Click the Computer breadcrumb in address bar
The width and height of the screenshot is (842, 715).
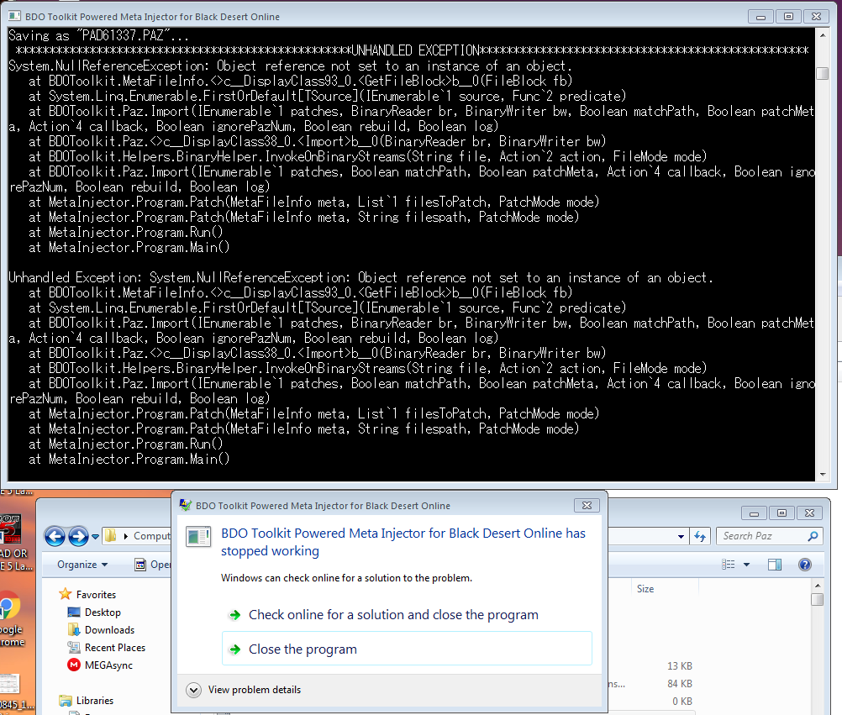point(152,536)
